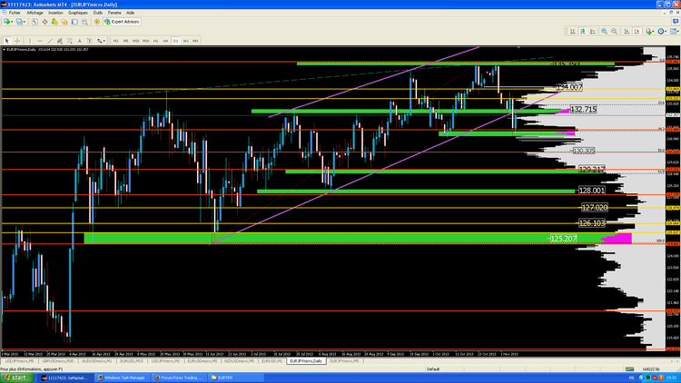
Task: Open the Graphiques menu
Action: point(78,13)
